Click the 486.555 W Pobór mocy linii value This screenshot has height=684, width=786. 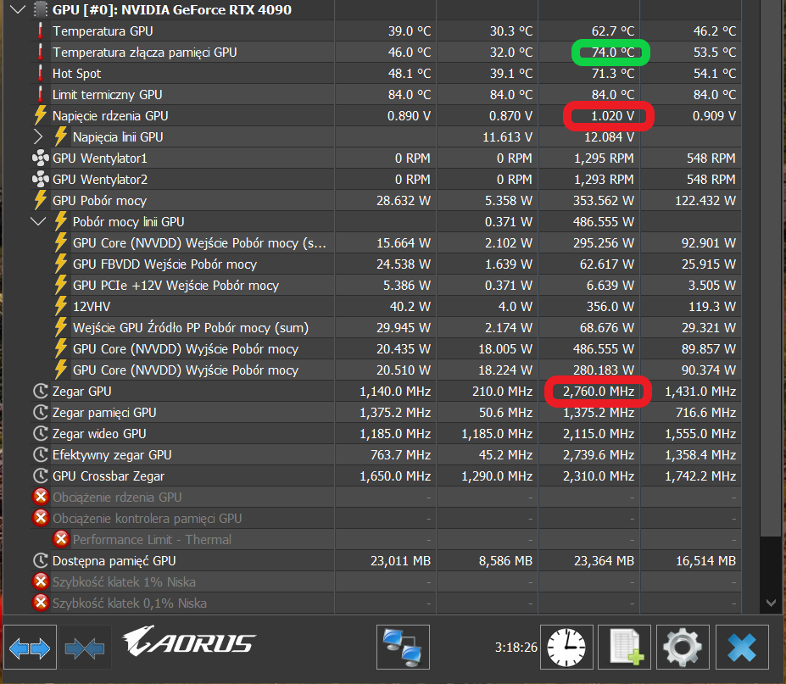(604, 221)
